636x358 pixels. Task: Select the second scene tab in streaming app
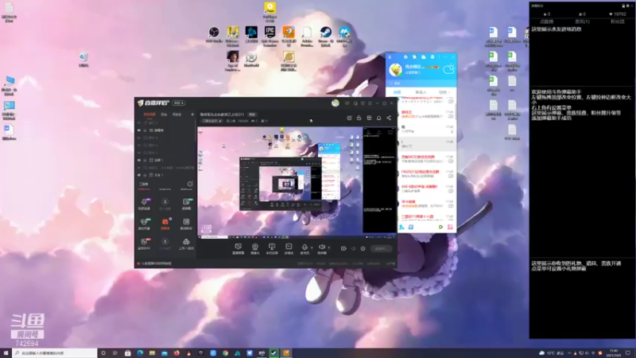(x=164, y=115)
